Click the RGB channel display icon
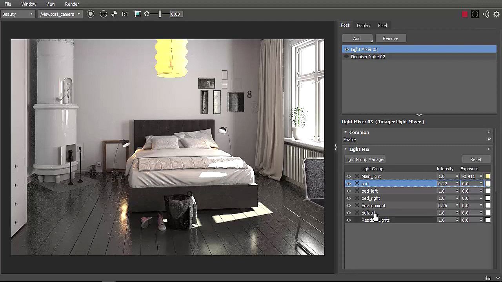Screen dimensions: 502x282 click(104, 14)
